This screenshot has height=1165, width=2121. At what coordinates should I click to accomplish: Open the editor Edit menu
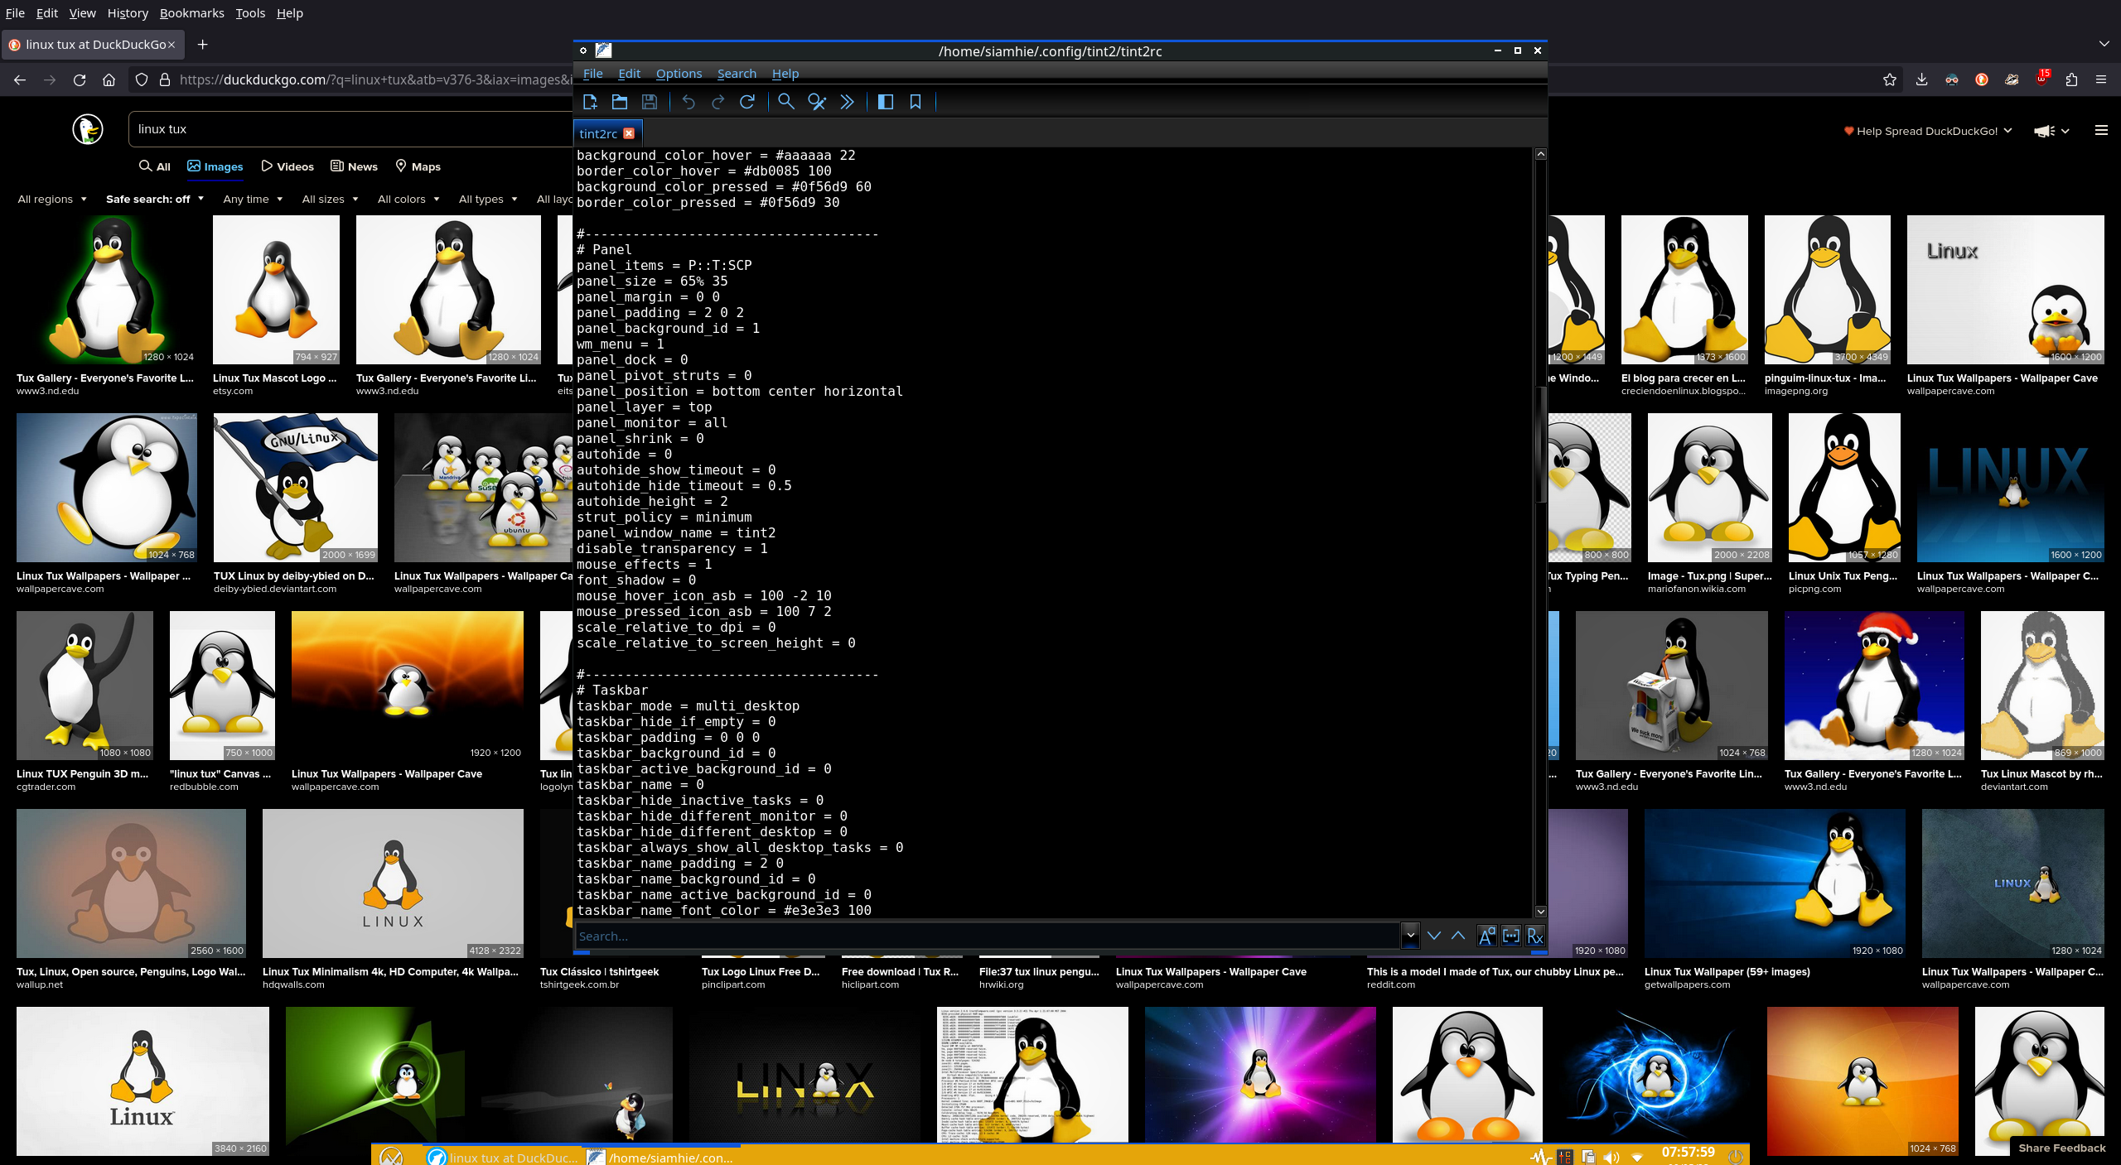click(x=629, y=74)
